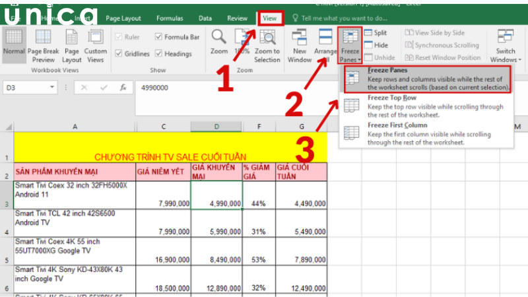This screenshot has width=528, height=297.
Task: Click the formula bar Cancel X icon
Action: tap(84, 88)
